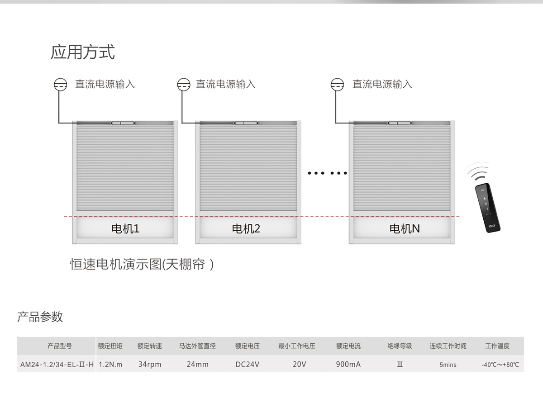
Task: Click the ellipsis dots between the blinds
Action: pyautogui.click(x=326, y=173)
